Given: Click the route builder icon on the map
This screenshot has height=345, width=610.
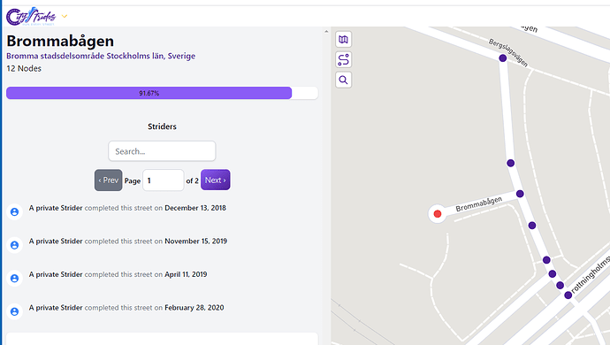Looking at the screenshot, I should (x=344, y=59).
